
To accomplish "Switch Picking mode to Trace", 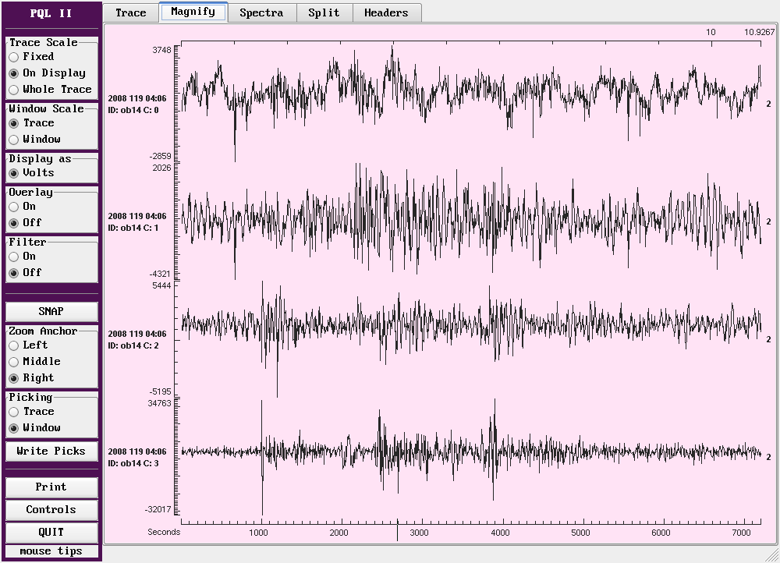I will [x=14, y=412].
